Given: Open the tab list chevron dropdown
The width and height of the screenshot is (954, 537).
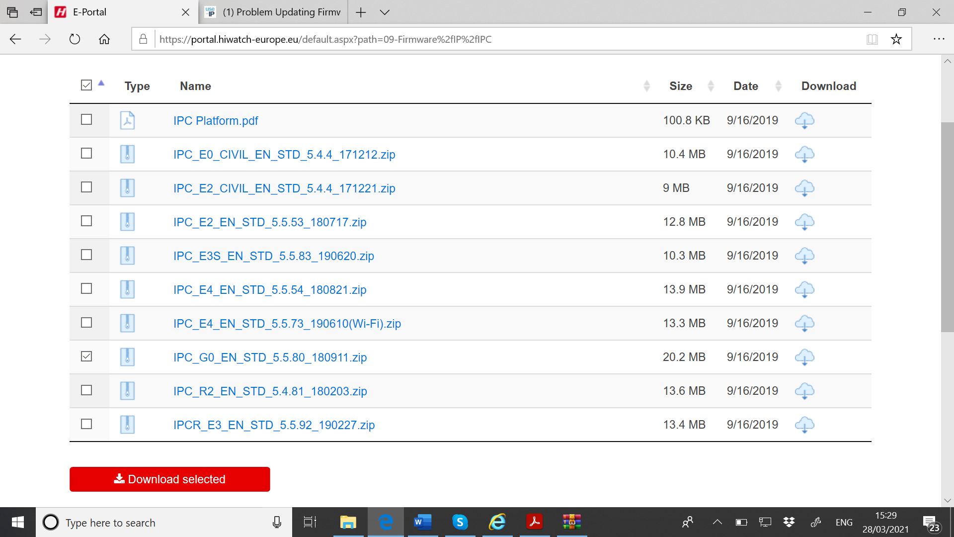Looking at the screenshot, I should click(385, 12).
